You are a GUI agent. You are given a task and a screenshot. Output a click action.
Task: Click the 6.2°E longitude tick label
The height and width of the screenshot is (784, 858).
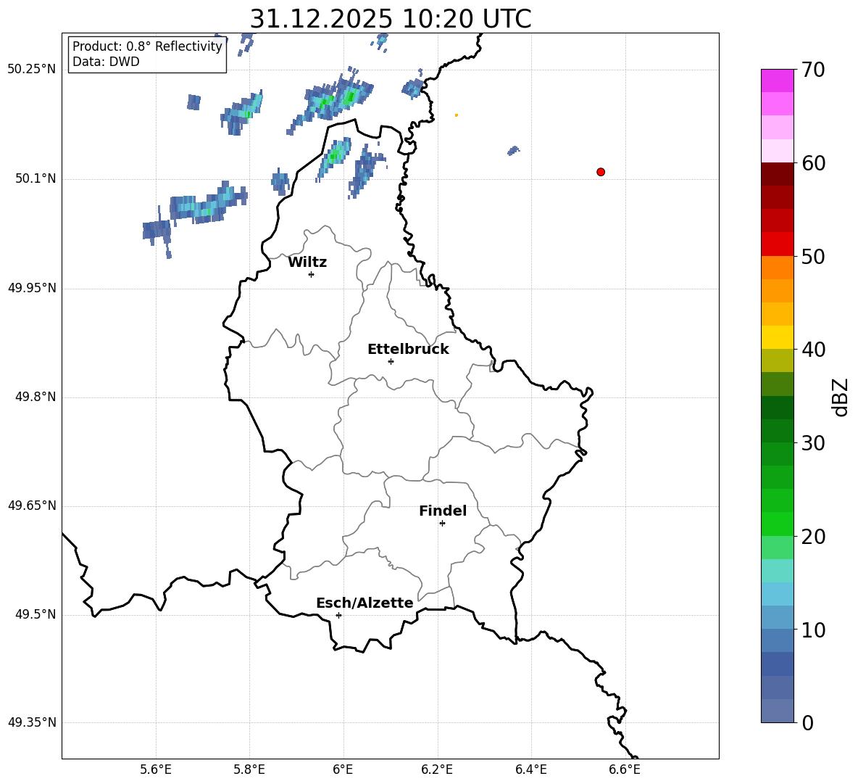437,769
